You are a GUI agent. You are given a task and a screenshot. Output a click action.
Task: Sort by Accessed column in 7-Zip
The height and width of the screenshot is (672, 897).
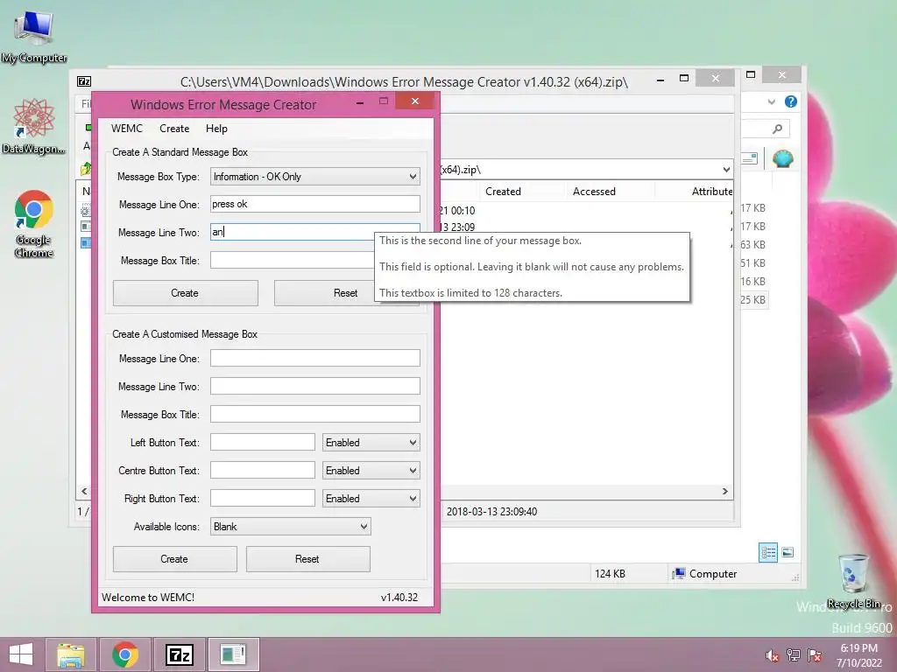(x=594, y=192)
